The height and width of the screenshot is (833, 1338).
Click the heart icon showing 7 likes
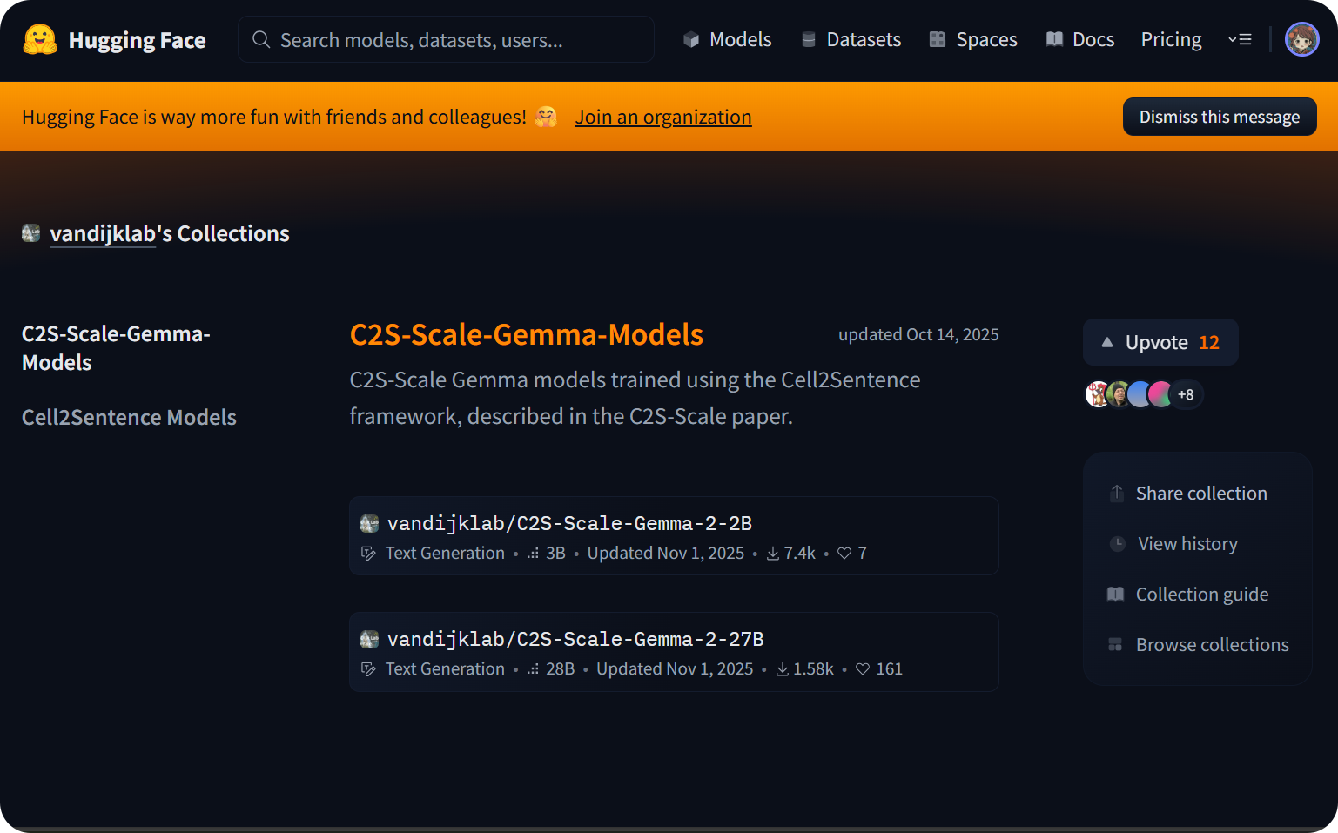(x=844, y=554)
